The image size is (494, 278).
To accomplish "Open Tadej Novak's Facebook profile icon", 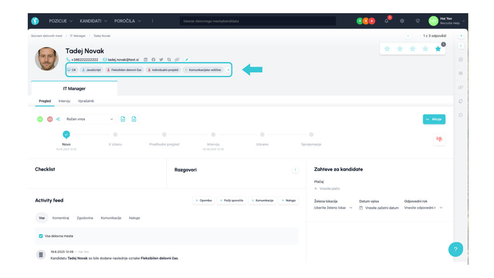I will [x=154, y=60].
